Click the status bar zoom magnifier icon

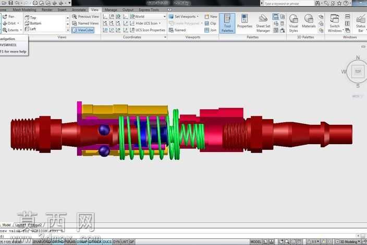[x=287, y=241]
